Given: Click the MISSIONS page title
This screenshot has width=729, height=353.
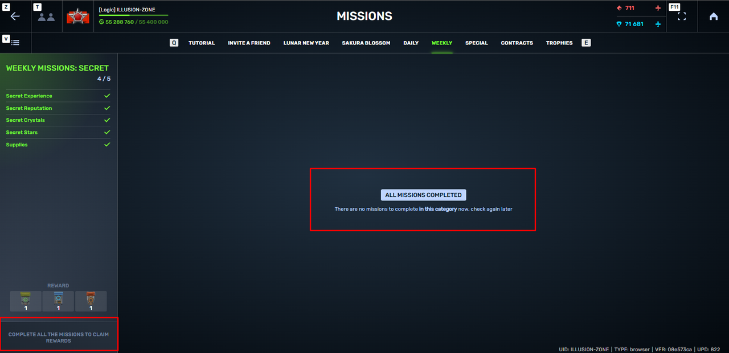Looking at the screenshot, I should [364, 17].
